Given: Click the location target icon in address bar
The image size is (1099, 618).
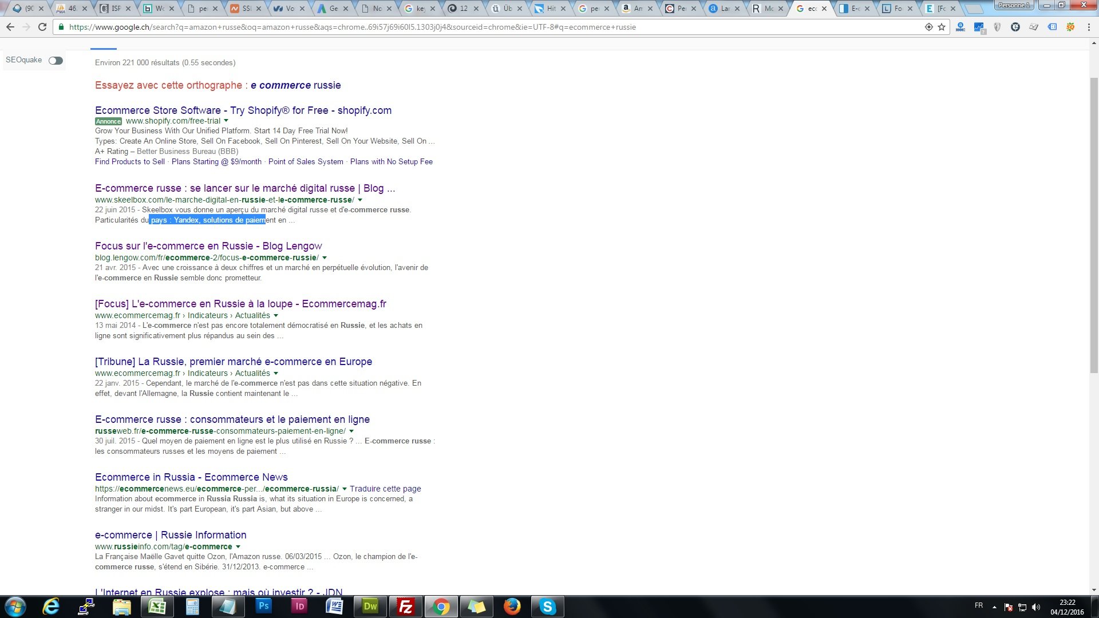Looking at the screenshot, I should click(x=929, y=27).
